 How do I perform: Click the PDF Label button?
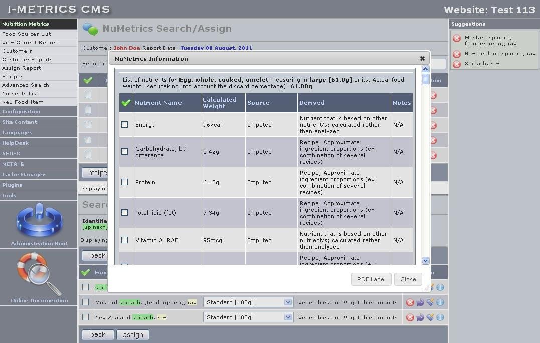click(x=371, y=279)
